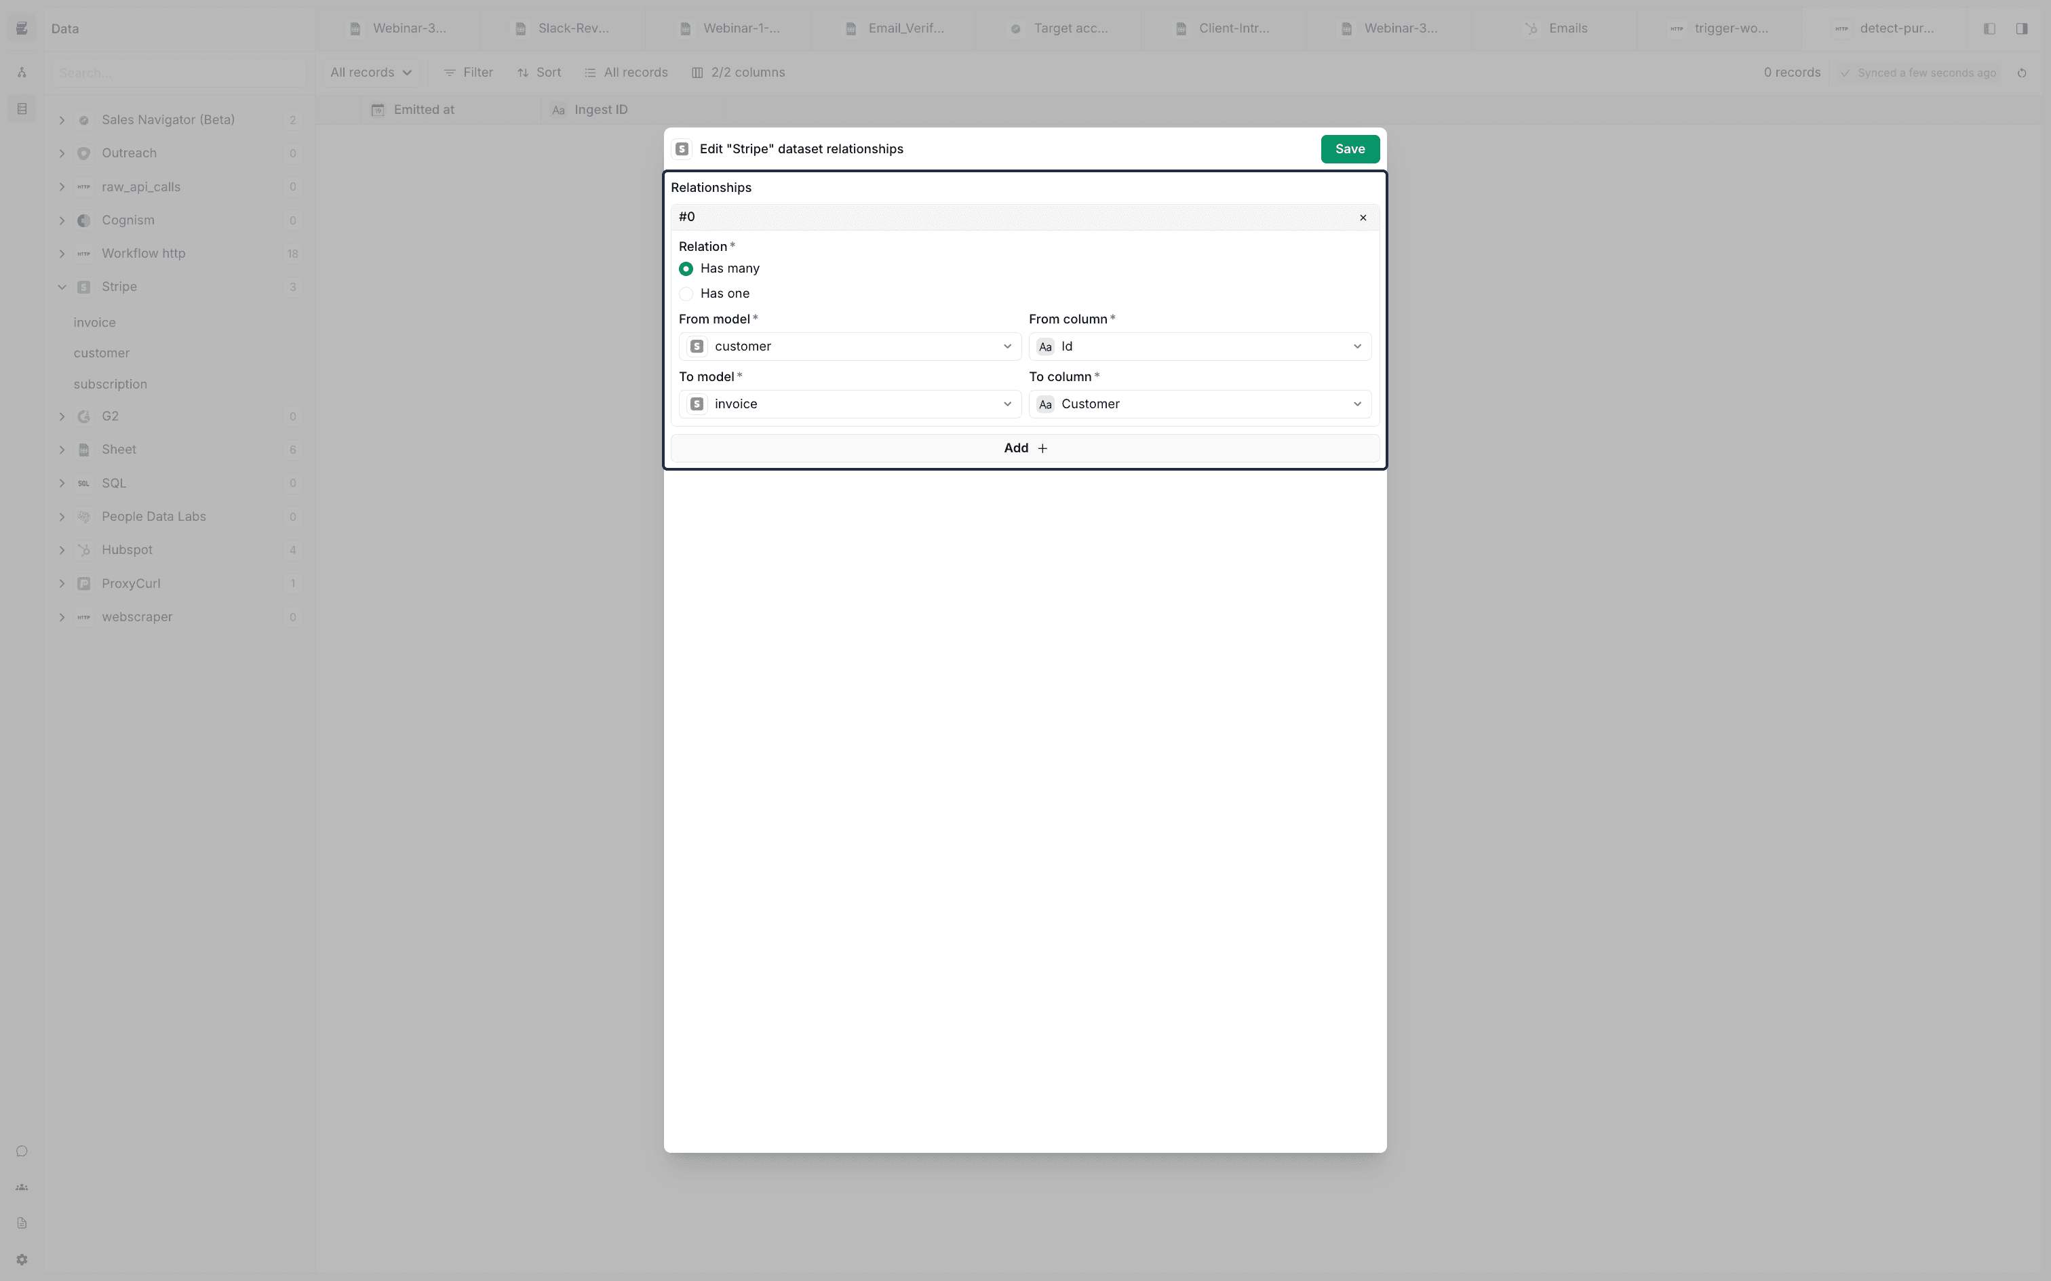Open the chat icon in left rail
This screenshot has height=1281, width=2051.
22,1151
